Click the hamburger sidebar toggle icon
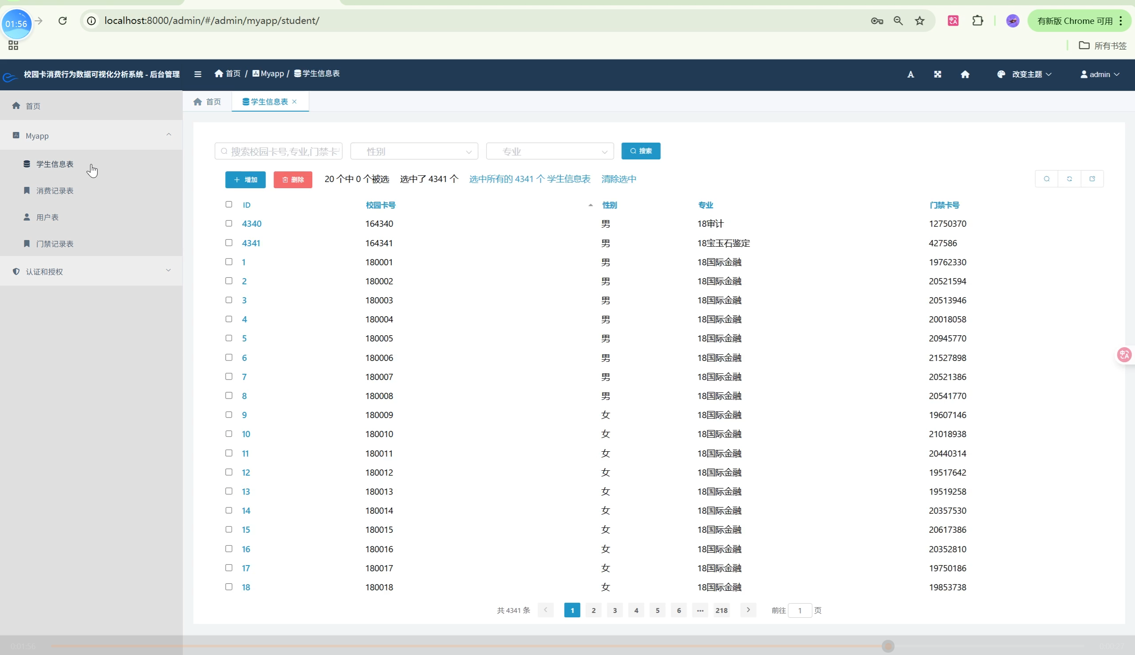 tap(198, 74)
